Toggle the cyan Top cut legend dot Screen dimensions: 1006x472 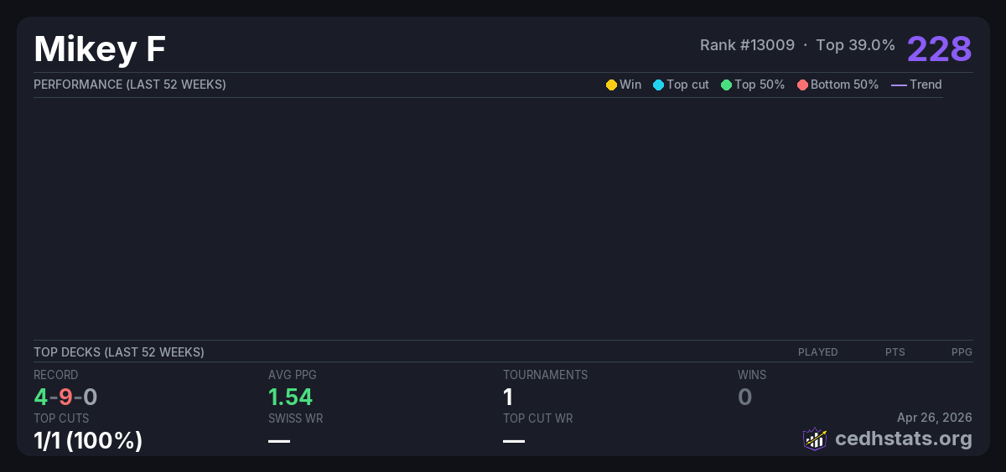point(658,85)
